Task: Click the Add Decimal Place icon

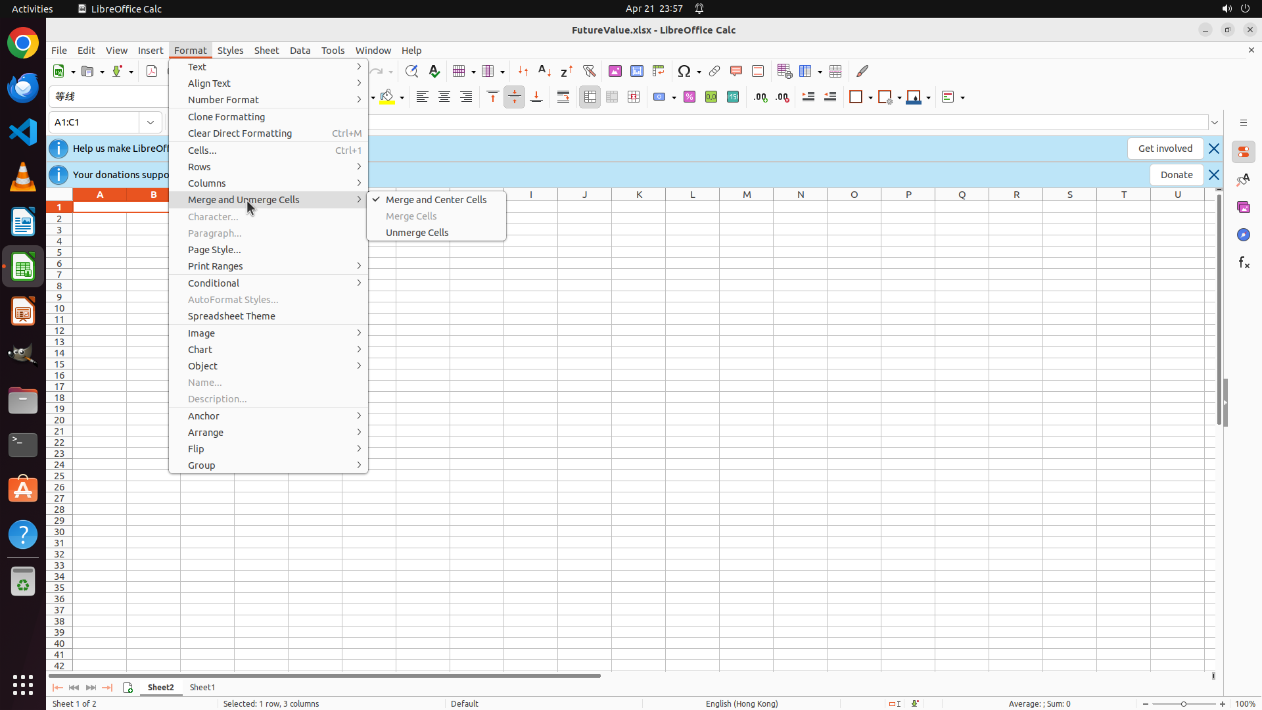Action: [x=760, y=97]
